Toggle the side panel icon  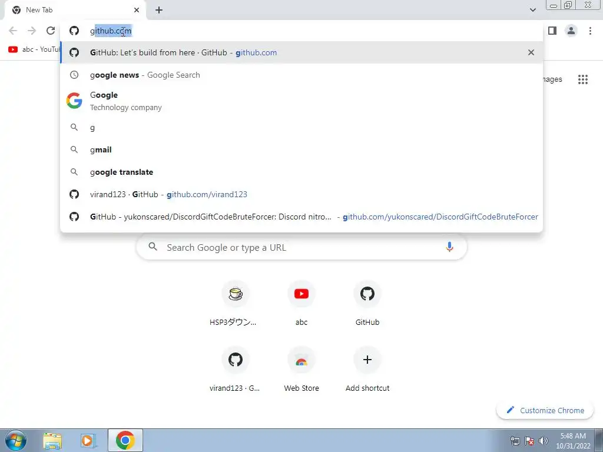(x=552, y=31)
